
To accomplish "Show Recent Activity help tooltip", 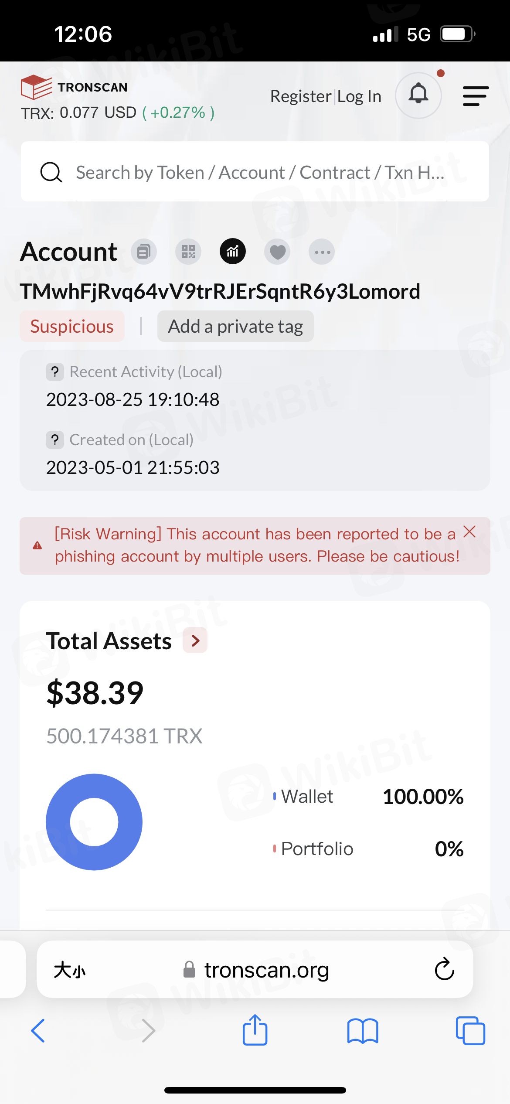I will [55, 372].
